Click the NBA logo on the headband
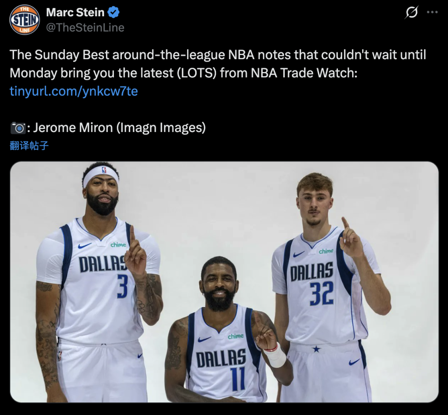Screen dimensions: 448x415 pos(104,170)
